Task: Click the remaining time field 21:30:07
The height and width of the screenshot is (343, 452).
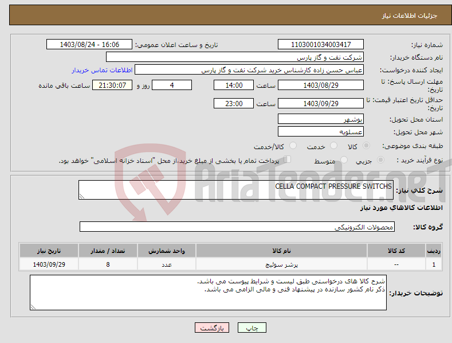Action: point(112,85)
